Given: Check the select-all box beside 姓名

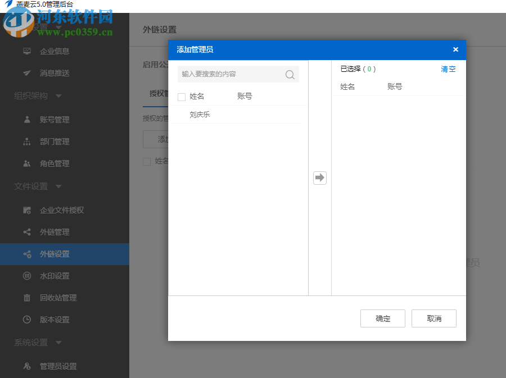Looking at the screenshot, I should 182,96.
